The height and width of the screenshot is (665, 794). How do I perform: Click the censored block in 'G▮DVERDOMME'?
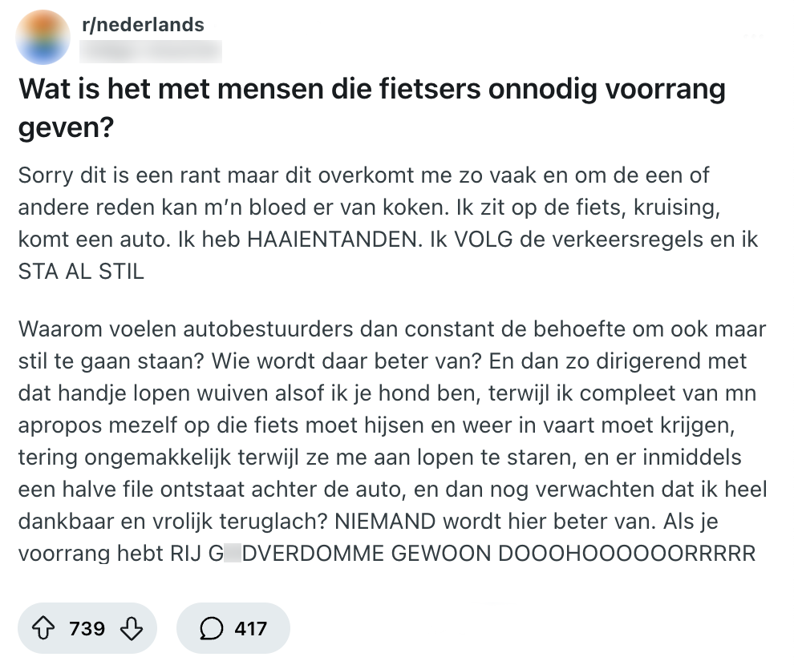point(233,554)
